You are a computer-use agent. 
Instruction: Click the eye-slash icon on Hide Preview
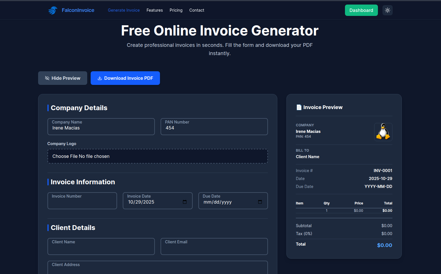click(47, 78)
